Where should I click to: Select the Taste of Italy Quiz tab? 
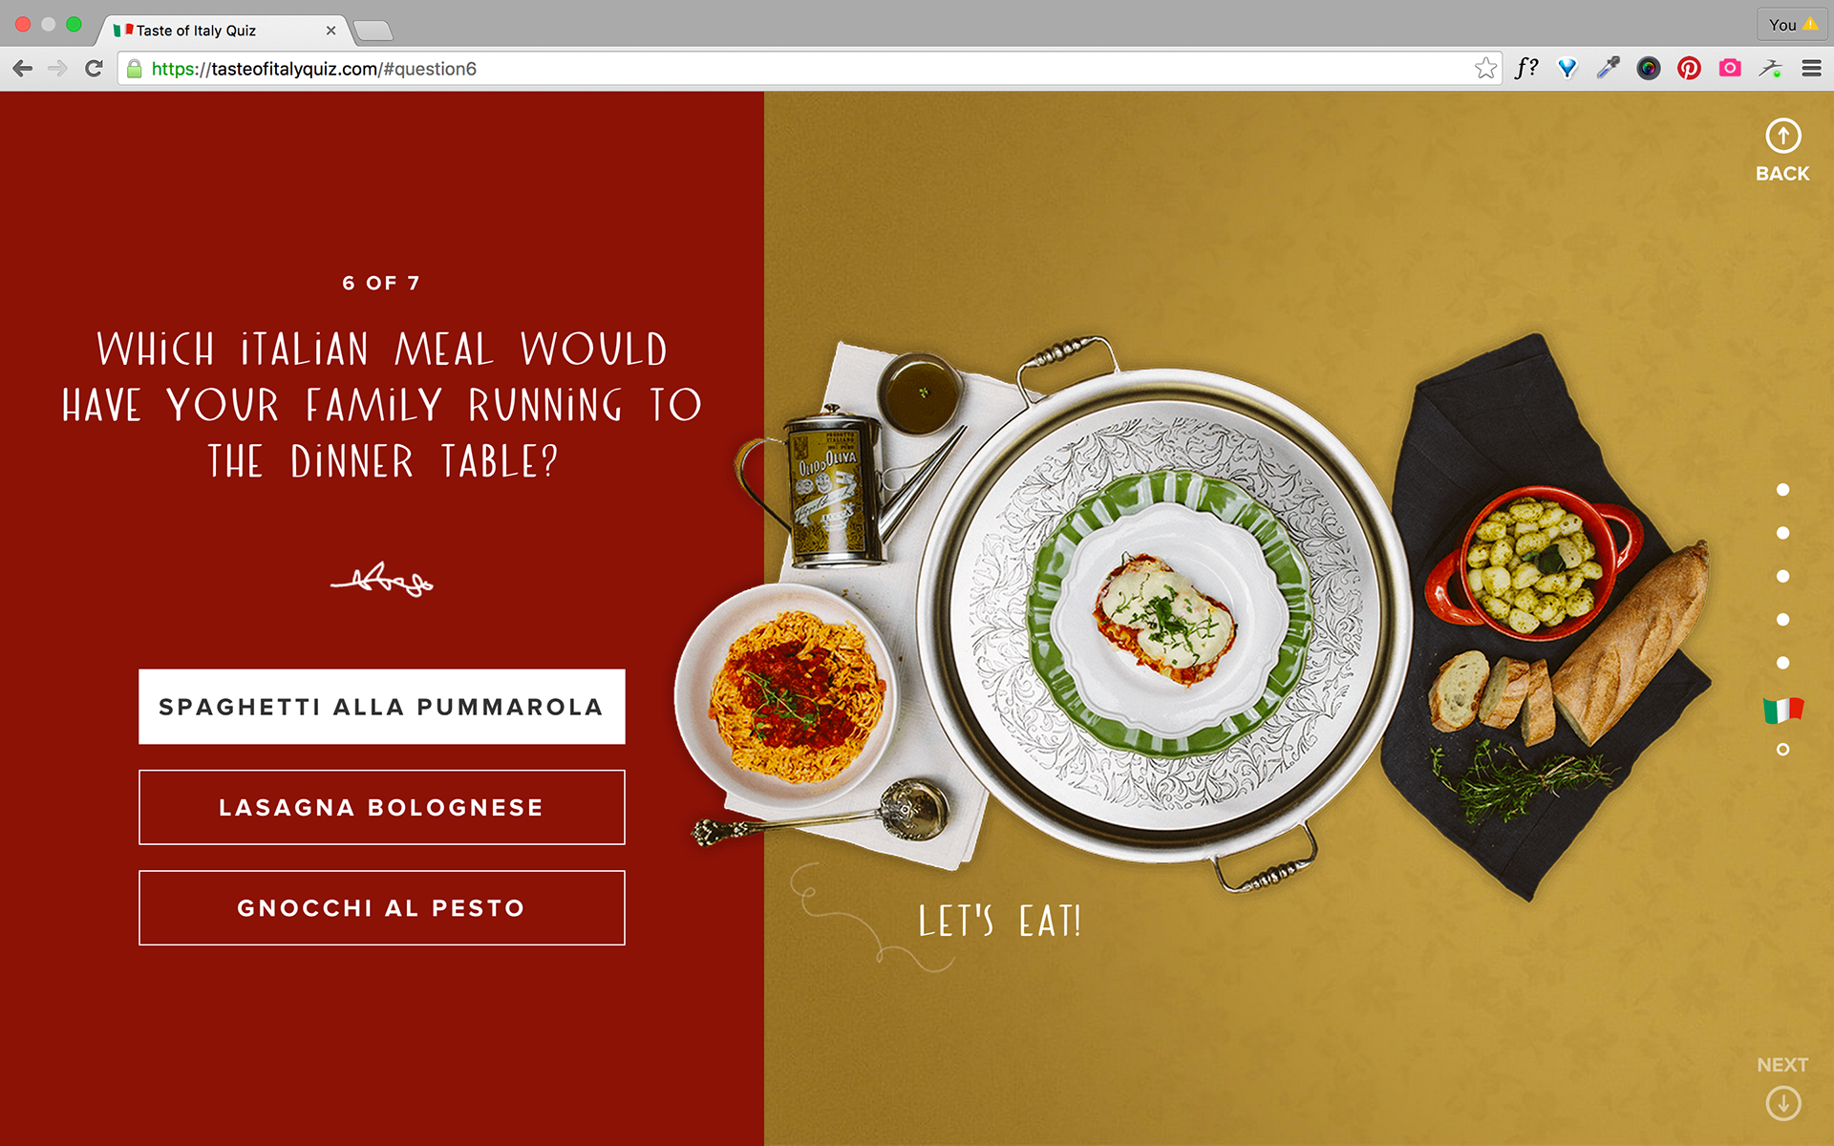222,31
